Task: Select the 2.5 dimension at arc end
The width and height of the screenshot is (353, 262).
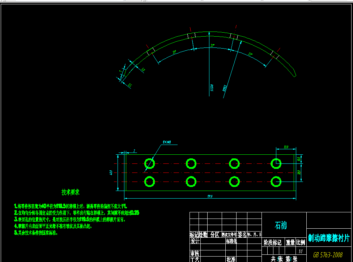Action: point(130,85)
